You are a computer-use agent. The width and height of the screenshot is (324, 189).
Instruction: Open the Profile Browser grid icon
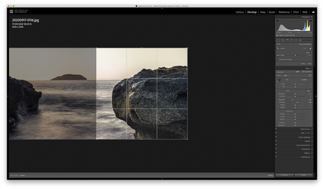click(x=310, y=75)
